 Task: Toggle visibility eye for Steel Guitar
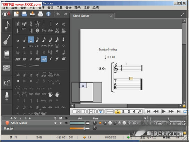tap(66, 123)
